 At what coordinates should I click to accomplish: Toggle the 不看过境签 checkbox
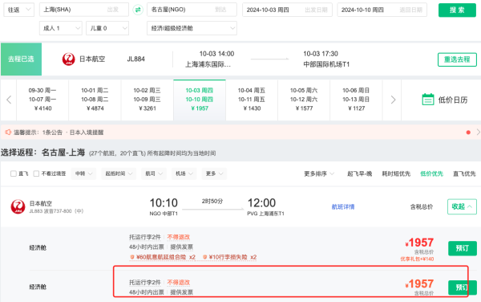click(36, 173)
